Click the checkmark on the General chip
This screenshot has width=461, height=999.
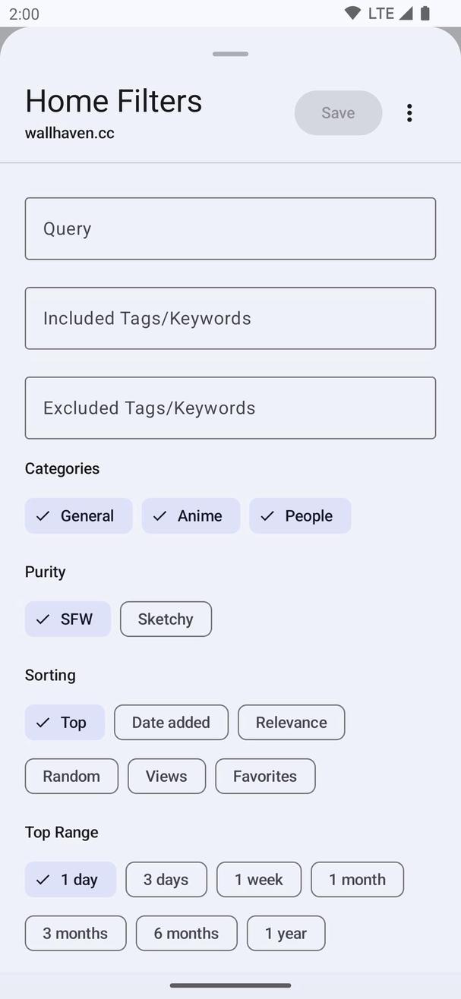(43, 515)
